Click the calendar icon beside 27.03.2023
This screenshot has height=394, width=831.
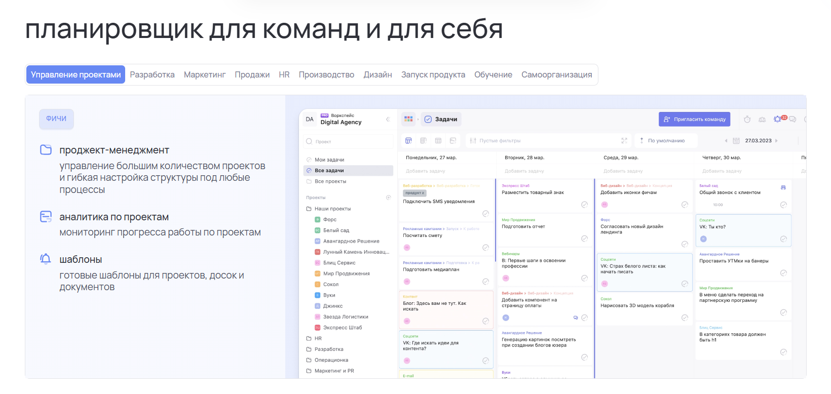pyautogui.click(x=736, y=141)
